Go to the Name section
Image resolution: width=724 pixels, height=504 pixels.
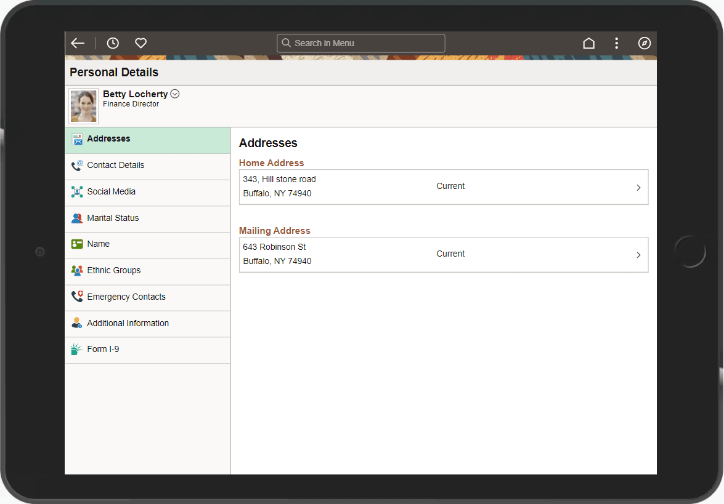[x=148, y=246]
